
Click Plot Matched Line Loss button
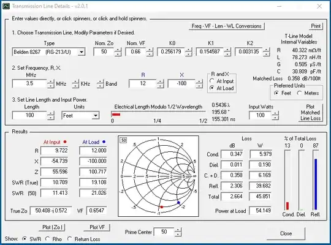pyautogui.click(x=311, y=113)
